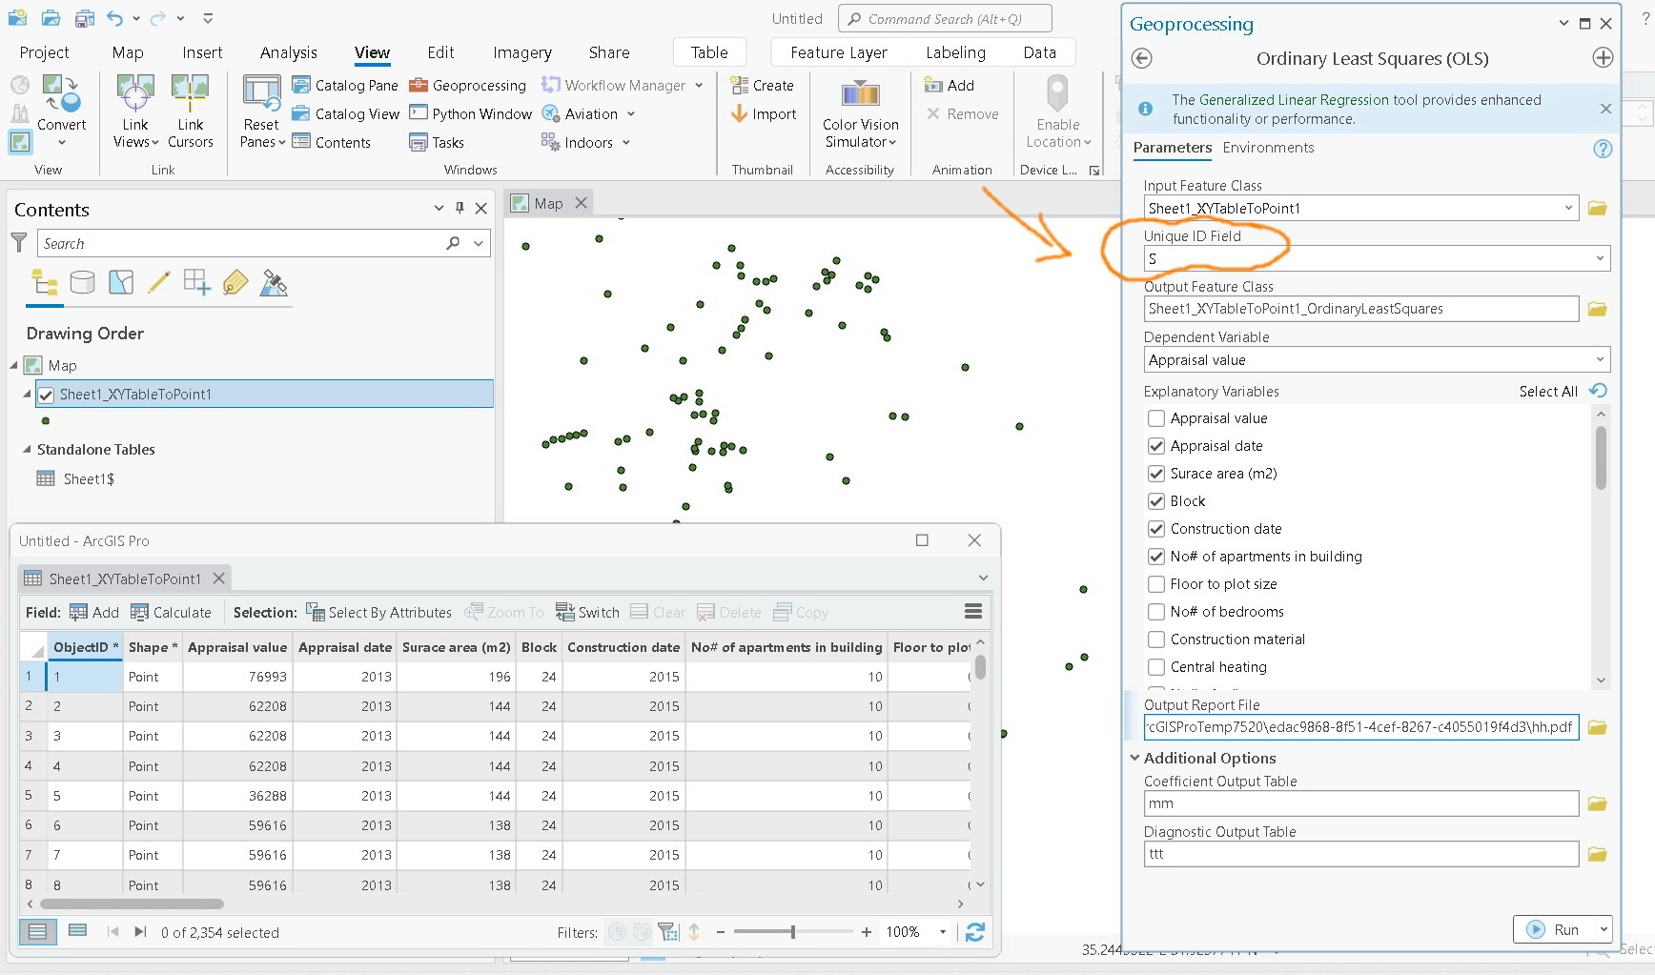Open the Unique ID Field dropdown
The image size is (1655, 975).
[1600, 259]
